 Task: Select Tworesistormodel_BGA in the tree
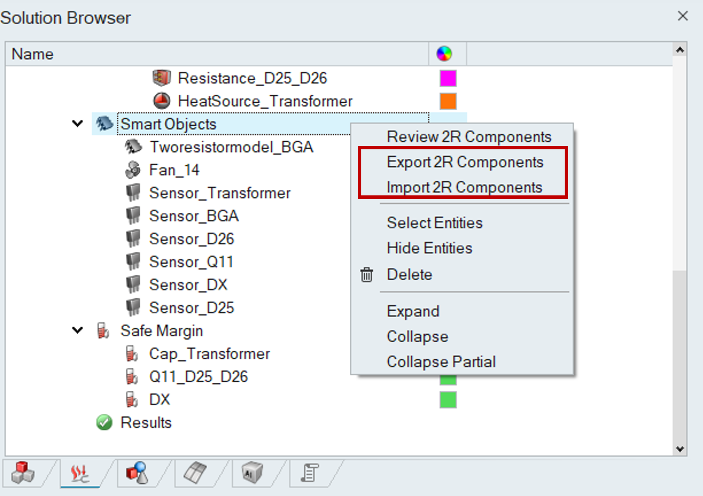(231, 147)
